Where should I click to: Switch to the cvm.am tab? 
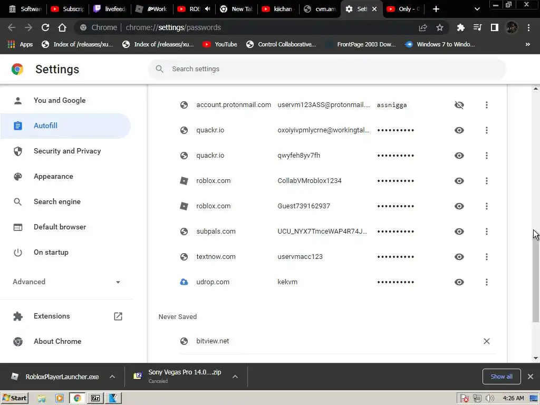320,9
